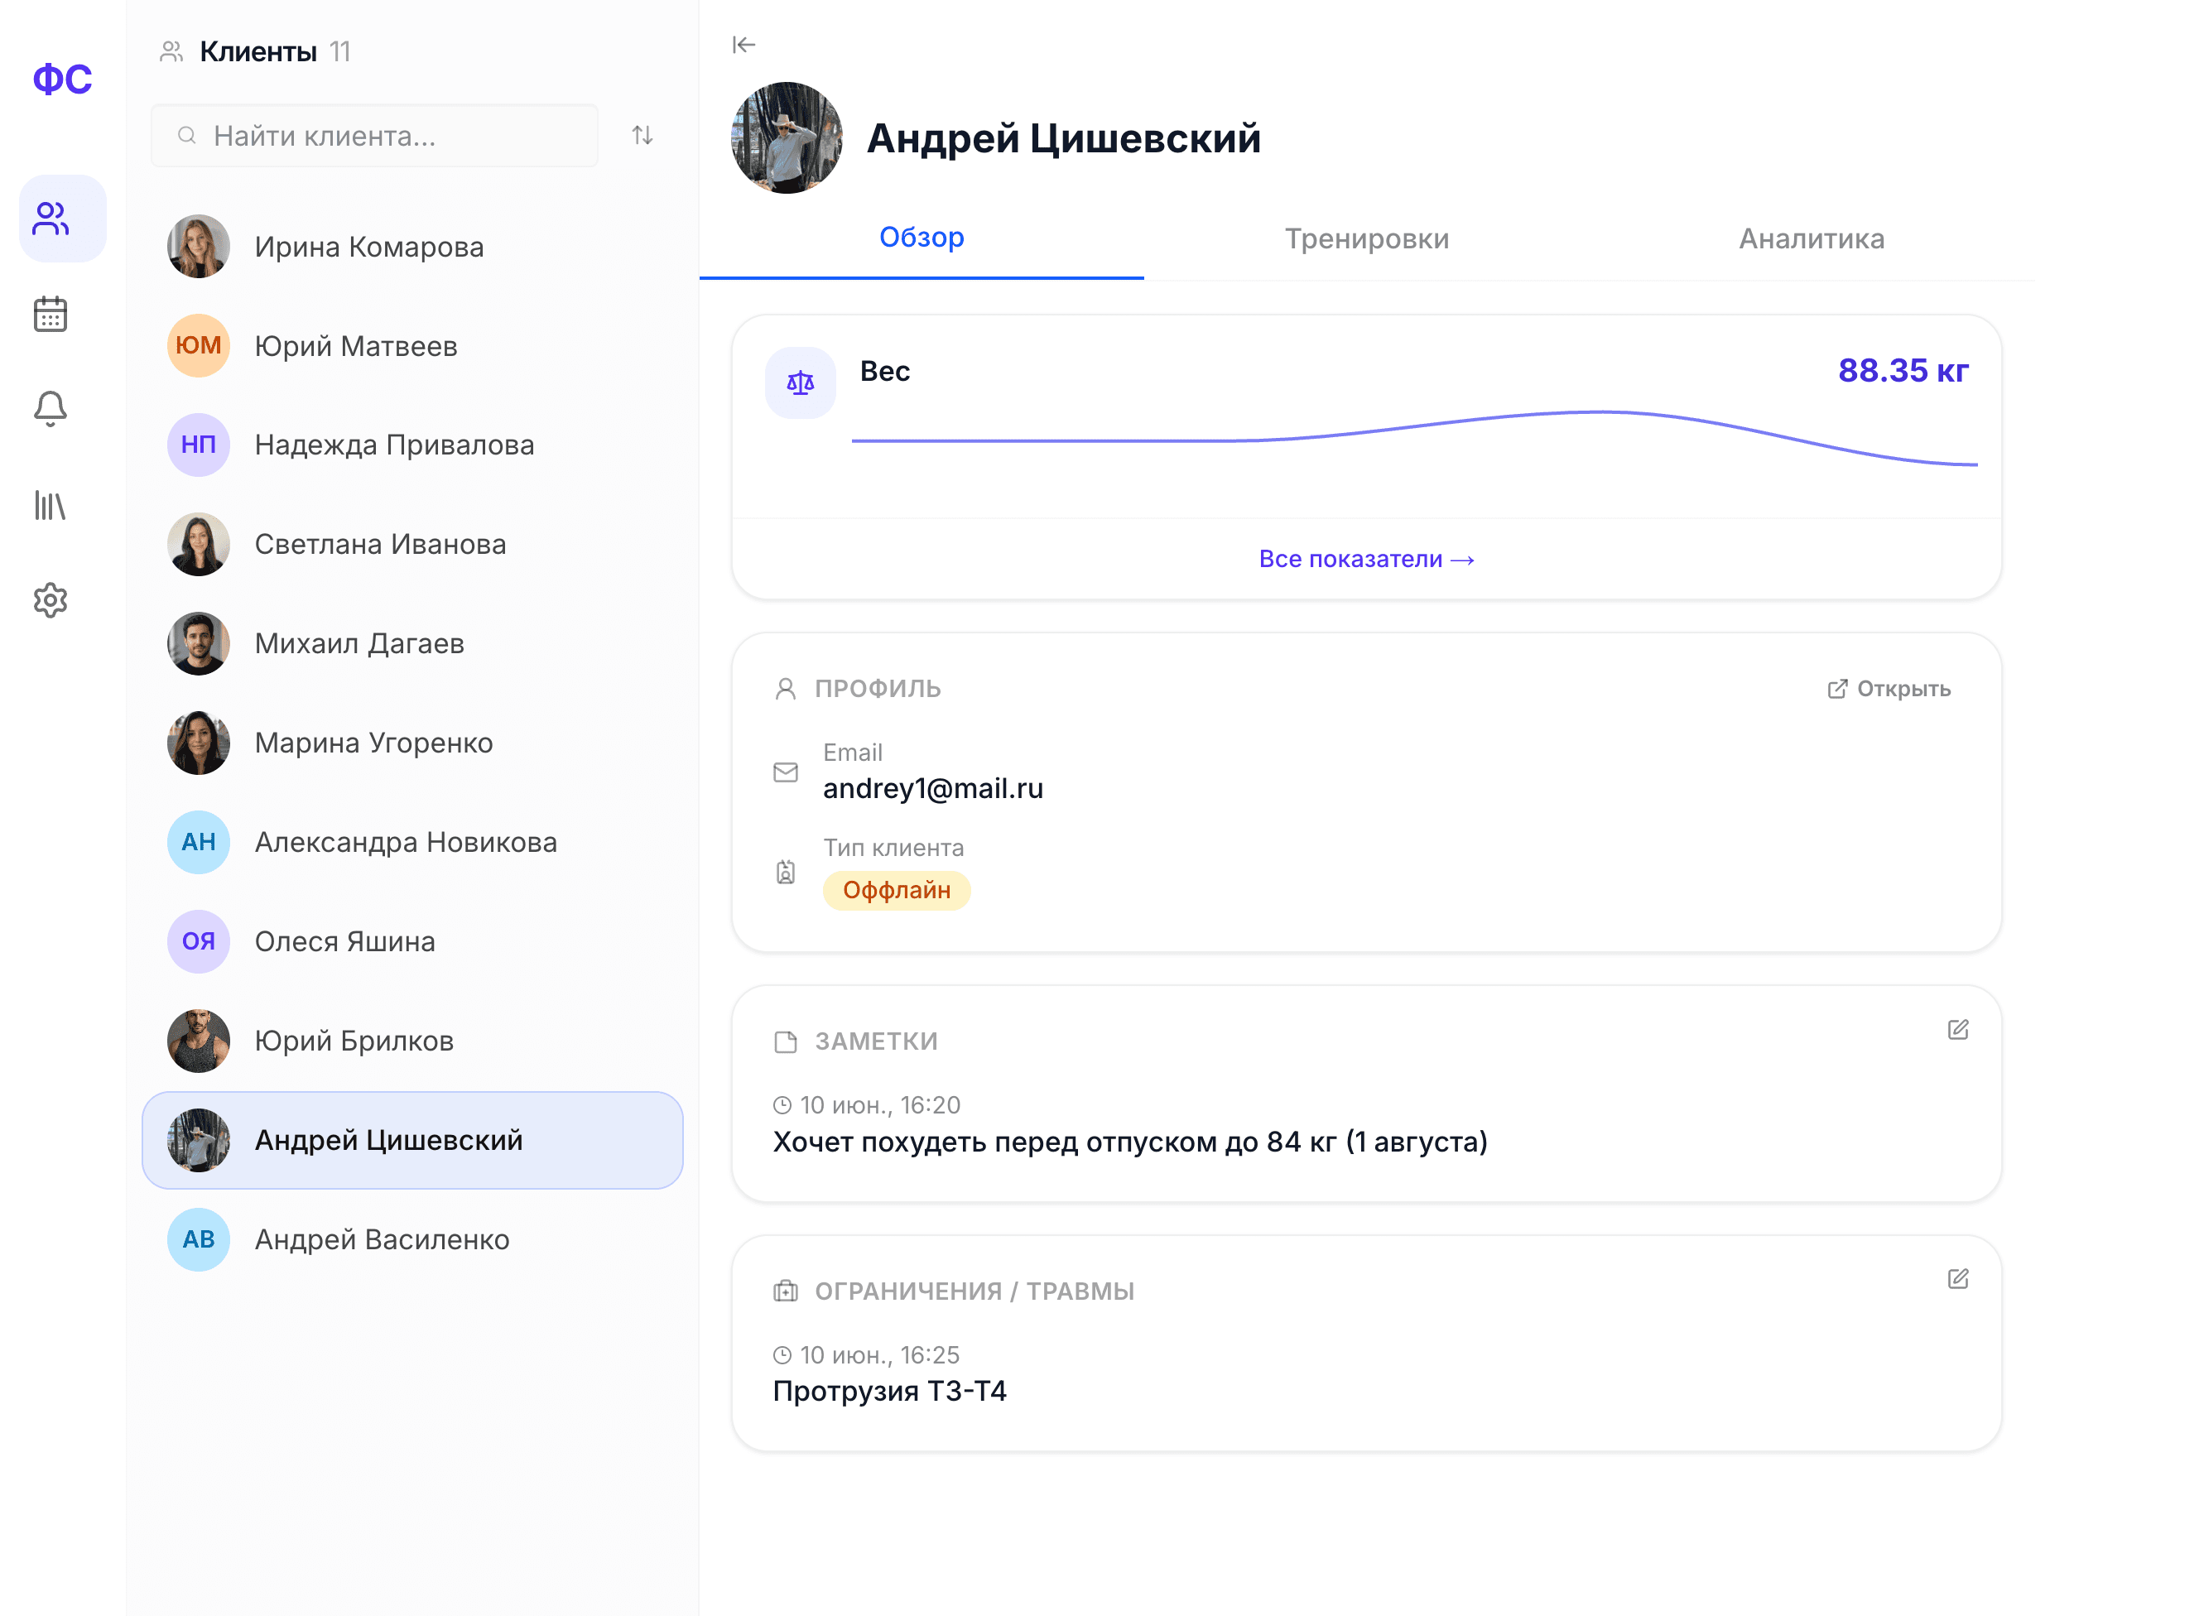Toggle client list sort order
This screenshot has width=2204, height=1616.
tap(642, 135)
